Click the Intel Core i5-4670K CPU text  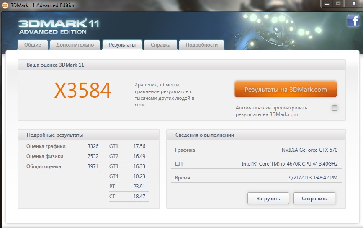[289, 164]
